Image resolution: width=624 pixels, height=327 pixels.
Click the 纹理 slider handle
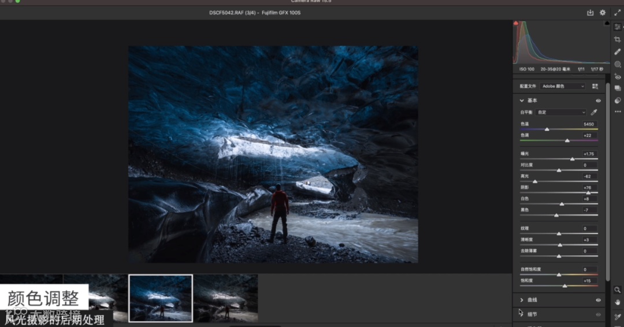point(559,233)
